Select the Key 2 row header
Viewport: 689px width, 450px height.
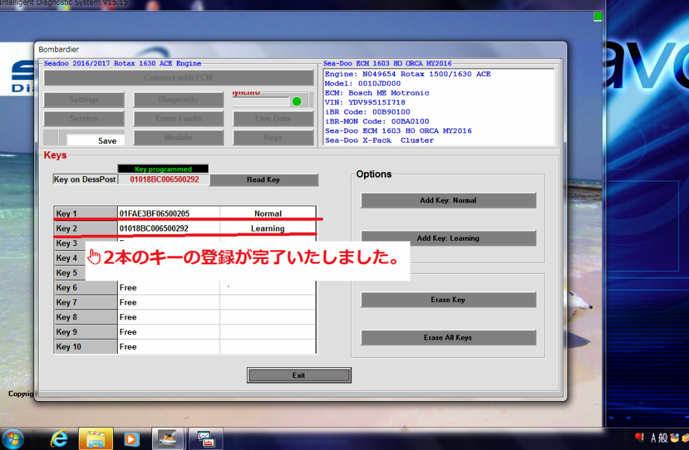click(x=85, y=229)
